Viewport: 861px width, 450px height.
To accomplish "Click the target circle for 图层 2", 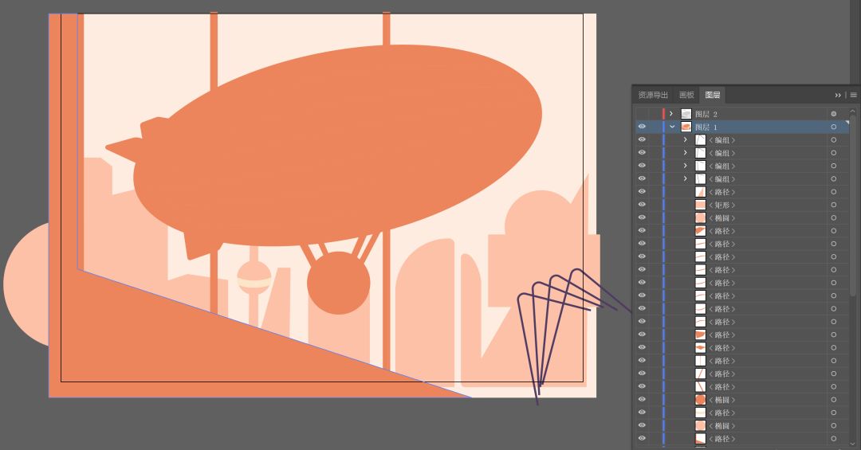I will tap(833, 114).
